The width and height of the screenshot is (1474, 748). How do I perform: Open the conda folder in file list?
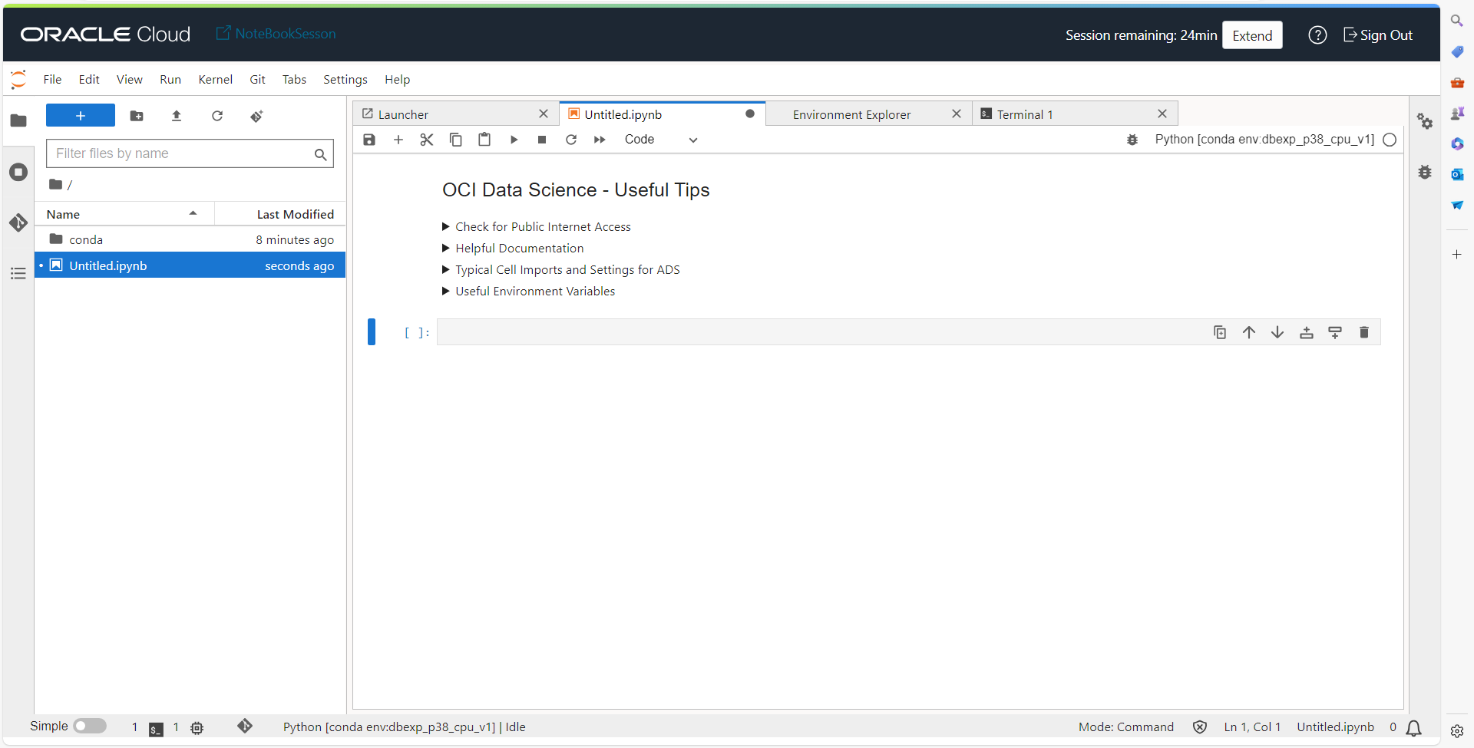pos(190,239)
